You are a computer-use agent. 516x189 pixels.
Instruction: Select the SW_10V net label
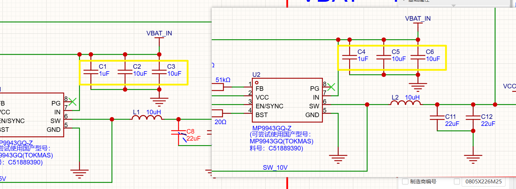tap(275, 168)
